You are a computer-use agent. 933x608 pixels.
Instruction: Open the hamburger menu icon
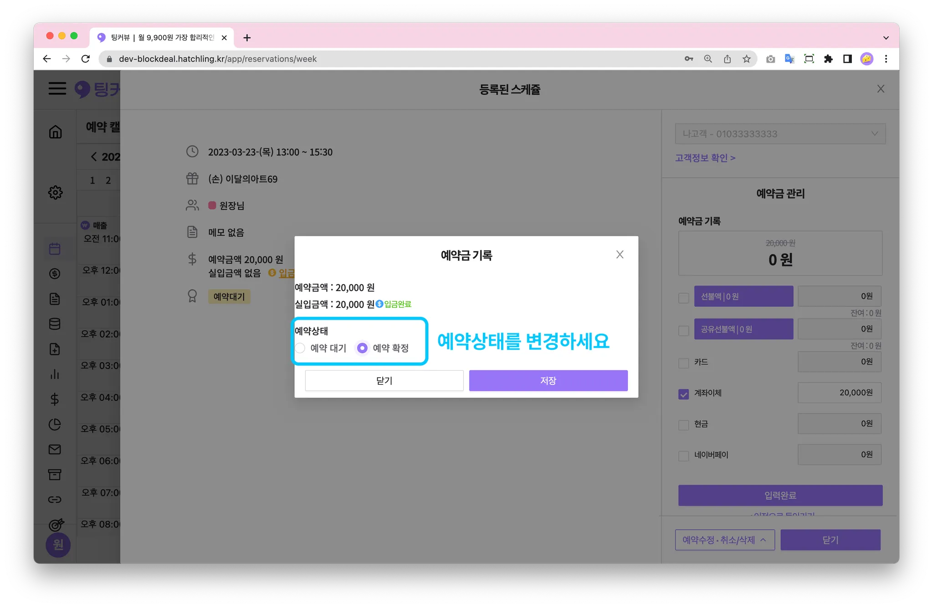click(x=57, y=88)
